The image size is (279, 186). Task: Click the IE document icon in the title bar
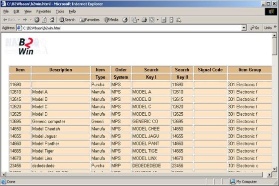coord(3,3)
